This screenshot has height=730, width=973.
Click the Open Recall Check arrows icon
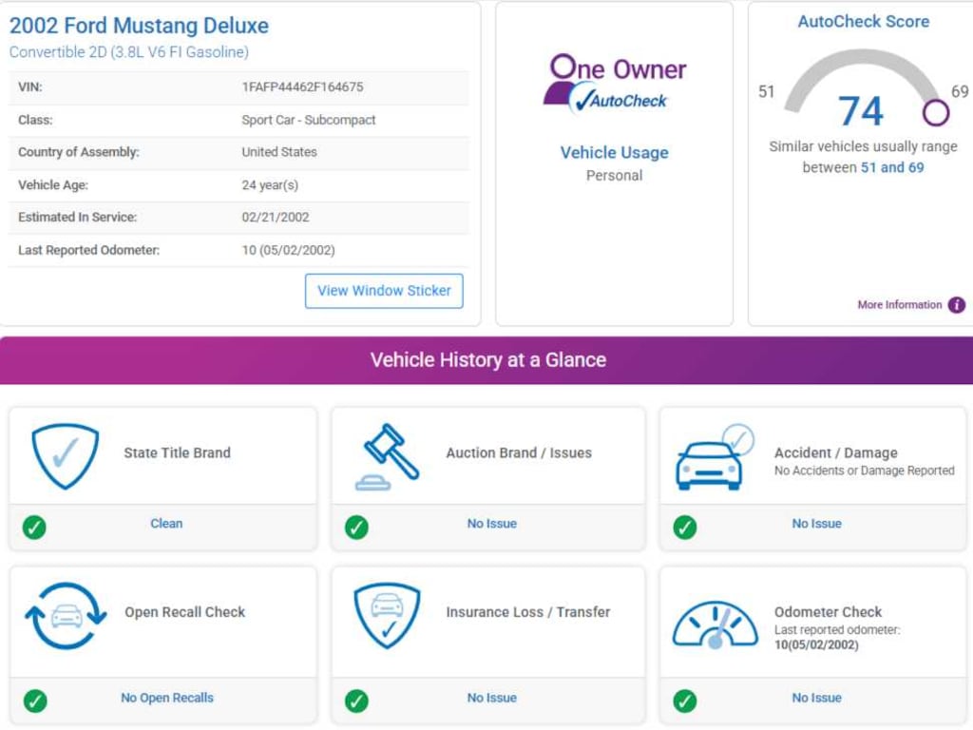tap(66, 616)
